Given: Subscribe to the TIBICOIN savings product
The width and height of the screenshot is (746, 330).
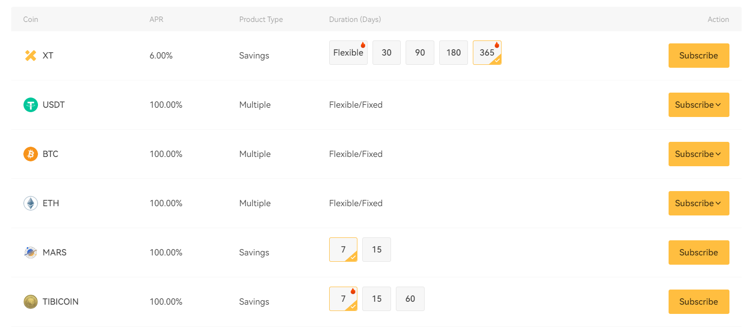Looking at the screenshot, I should [x=698, y=302].
